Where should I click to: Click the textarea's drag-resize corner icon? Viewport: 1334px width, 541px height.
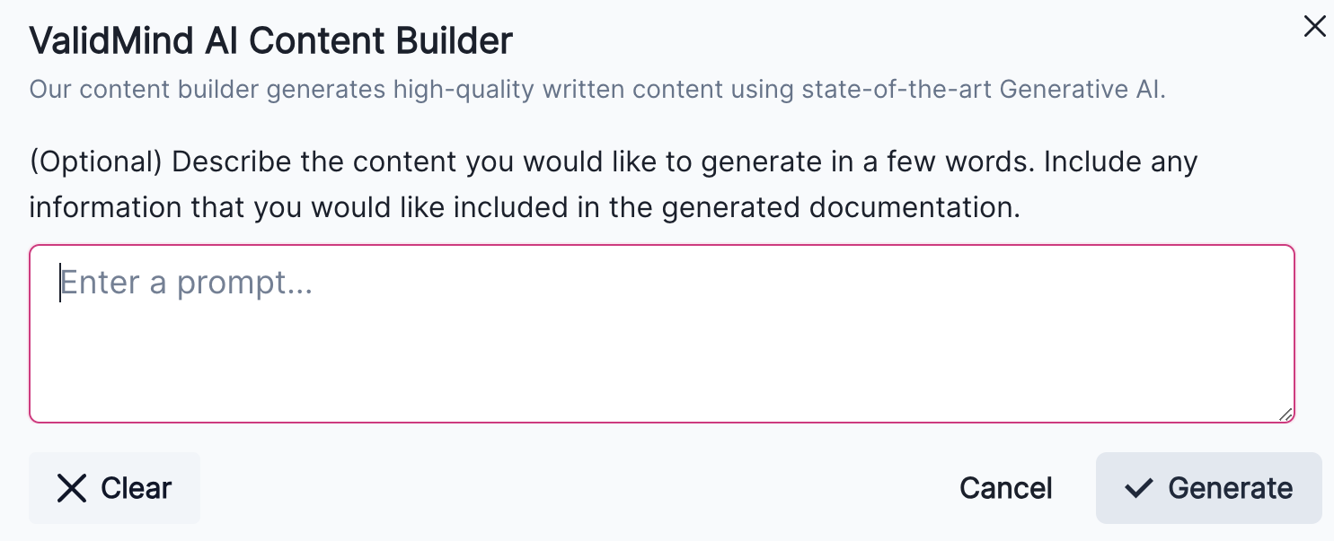(x=1286, y=414)
